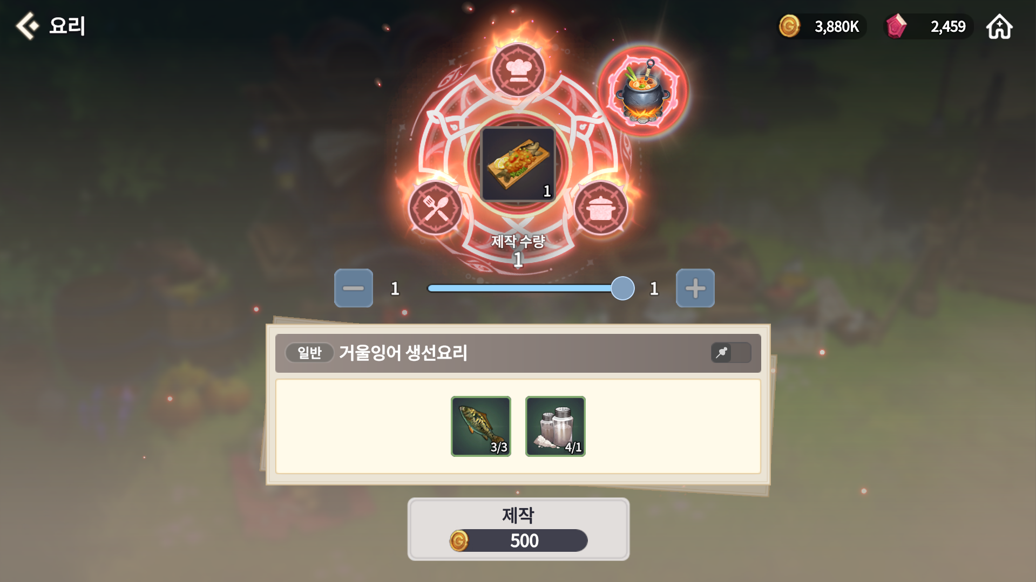Craft the dish with the 제작 button
The height and width of the screenshot is (582, 1036).
point(518,529)
